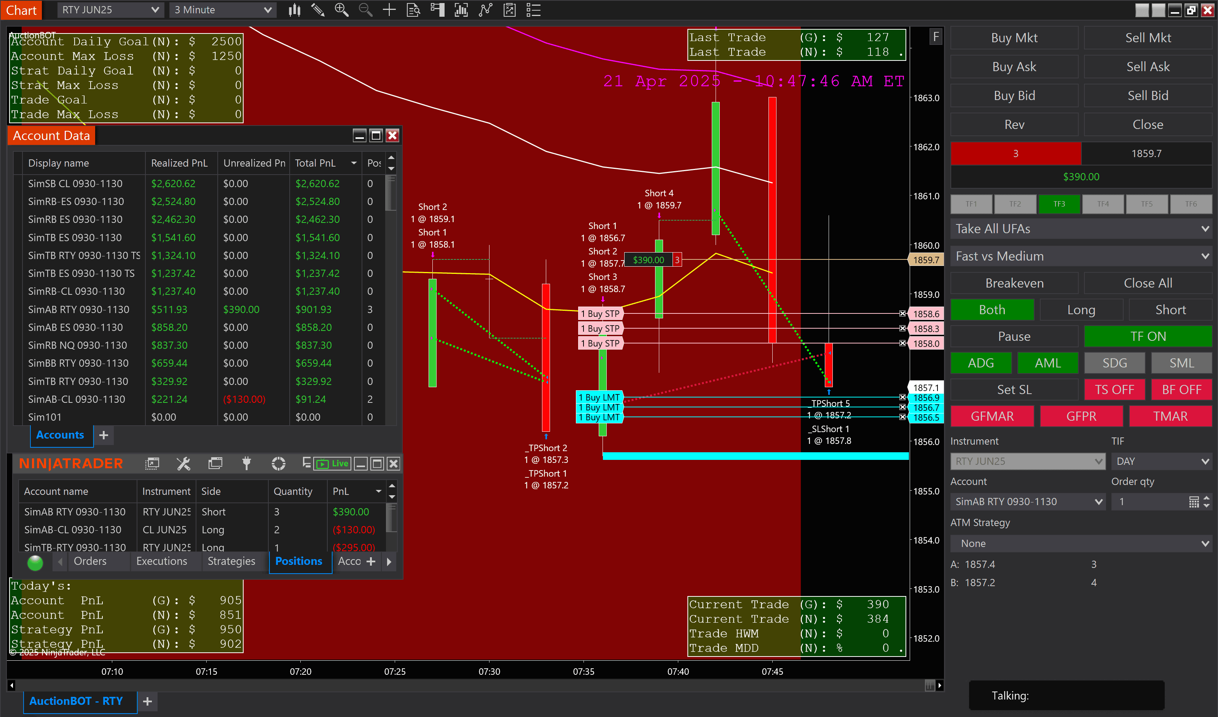Click the bar type icon on chart toolbar
This screenshot has width=1218, height=717.
[x=295, y=10]
